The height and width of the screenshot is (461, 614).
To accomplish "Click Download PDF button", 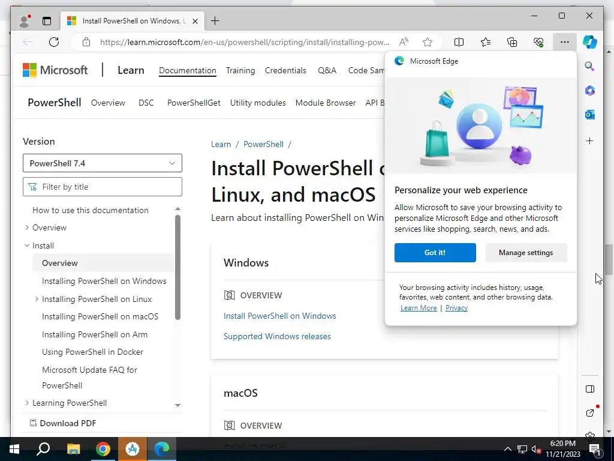I will point(63,423).
